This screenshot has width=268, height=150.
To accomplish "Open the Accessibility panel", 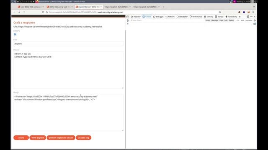I will (231, 17).
